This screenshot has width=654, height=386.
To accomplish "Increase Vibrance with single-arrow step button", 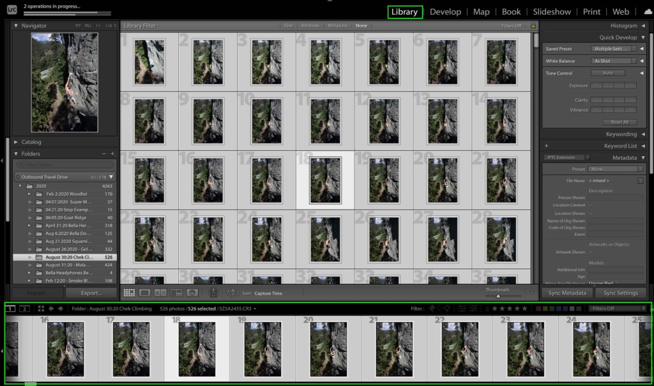I will (x=620, y=110).
